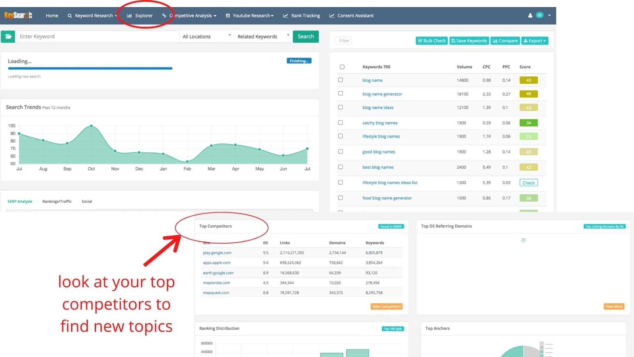The width and height of the screenshot is (634, 357).
Task: Open the Explorer chart icon in the navbar
Action: click(129, 16)
